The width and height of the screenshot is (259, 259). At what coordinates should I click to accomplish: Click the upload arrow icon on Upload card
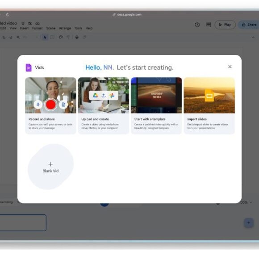coord(104,95)
